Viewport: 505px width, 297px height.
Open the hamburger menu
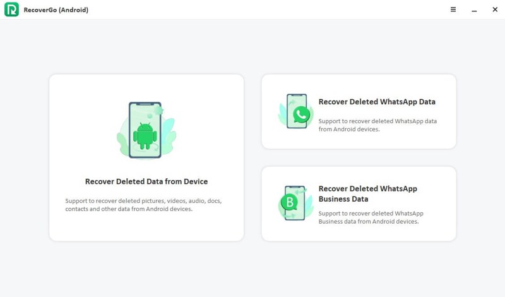click(453, 9)
